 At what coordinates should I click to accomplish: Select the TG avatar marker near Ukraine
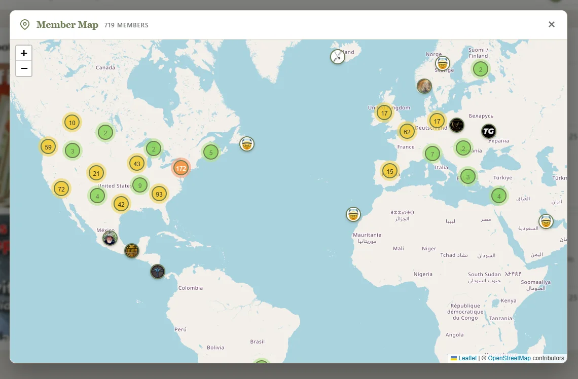coord(489,131)
